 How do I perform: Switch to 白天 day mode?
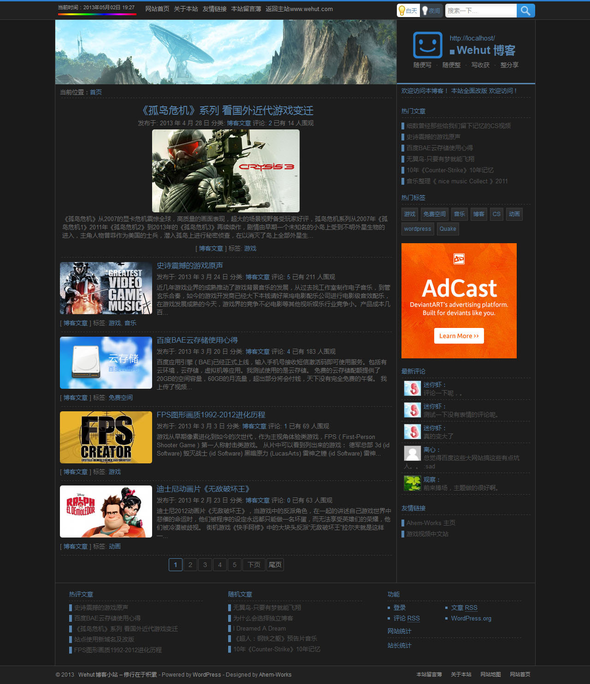coord(408,11)
